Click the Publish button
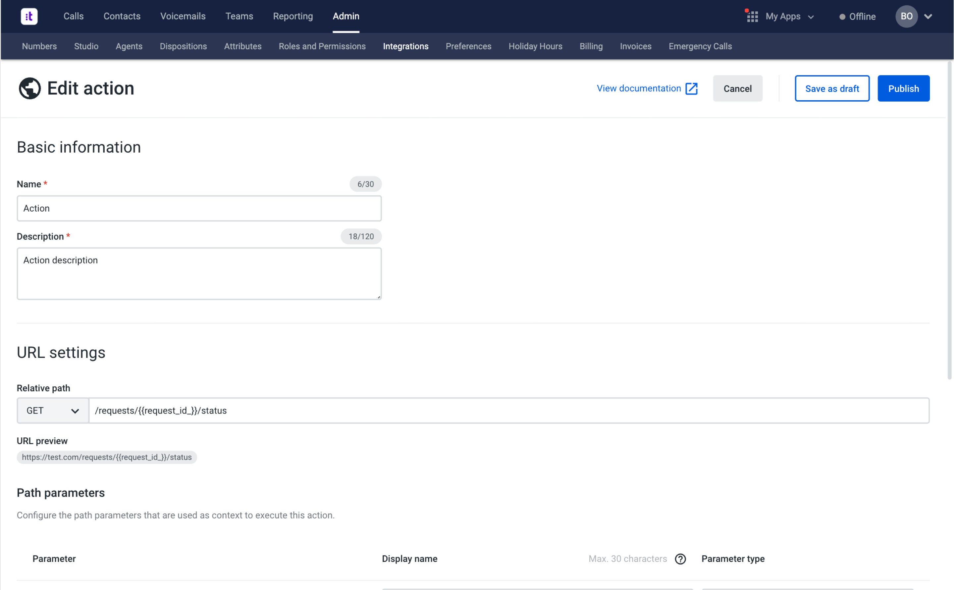 [903, 89]
